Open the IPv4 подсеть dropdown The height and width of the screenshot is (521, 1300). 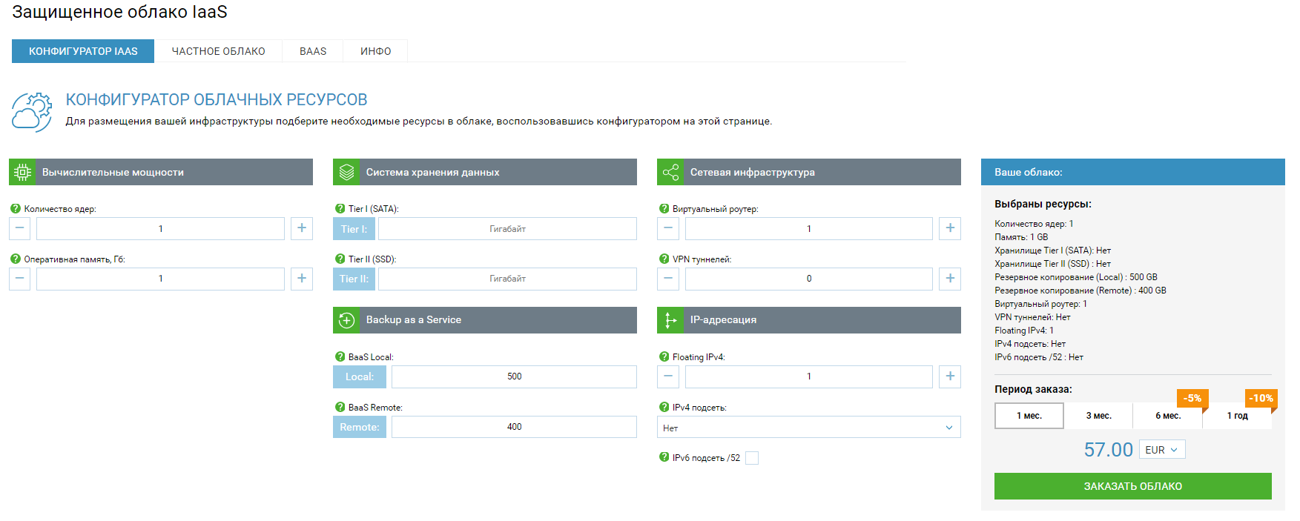(808, 428)
